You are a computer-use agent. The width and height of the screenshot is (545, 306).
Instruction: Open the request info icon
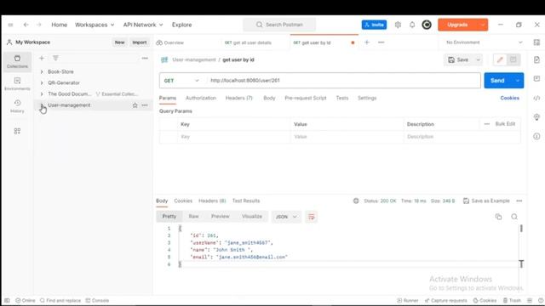coord(536,136)
